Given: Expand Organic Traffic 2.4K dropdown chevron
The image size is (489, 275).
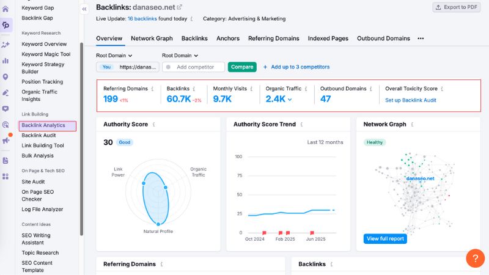Looking at the screenshot, I should (290, 100).
